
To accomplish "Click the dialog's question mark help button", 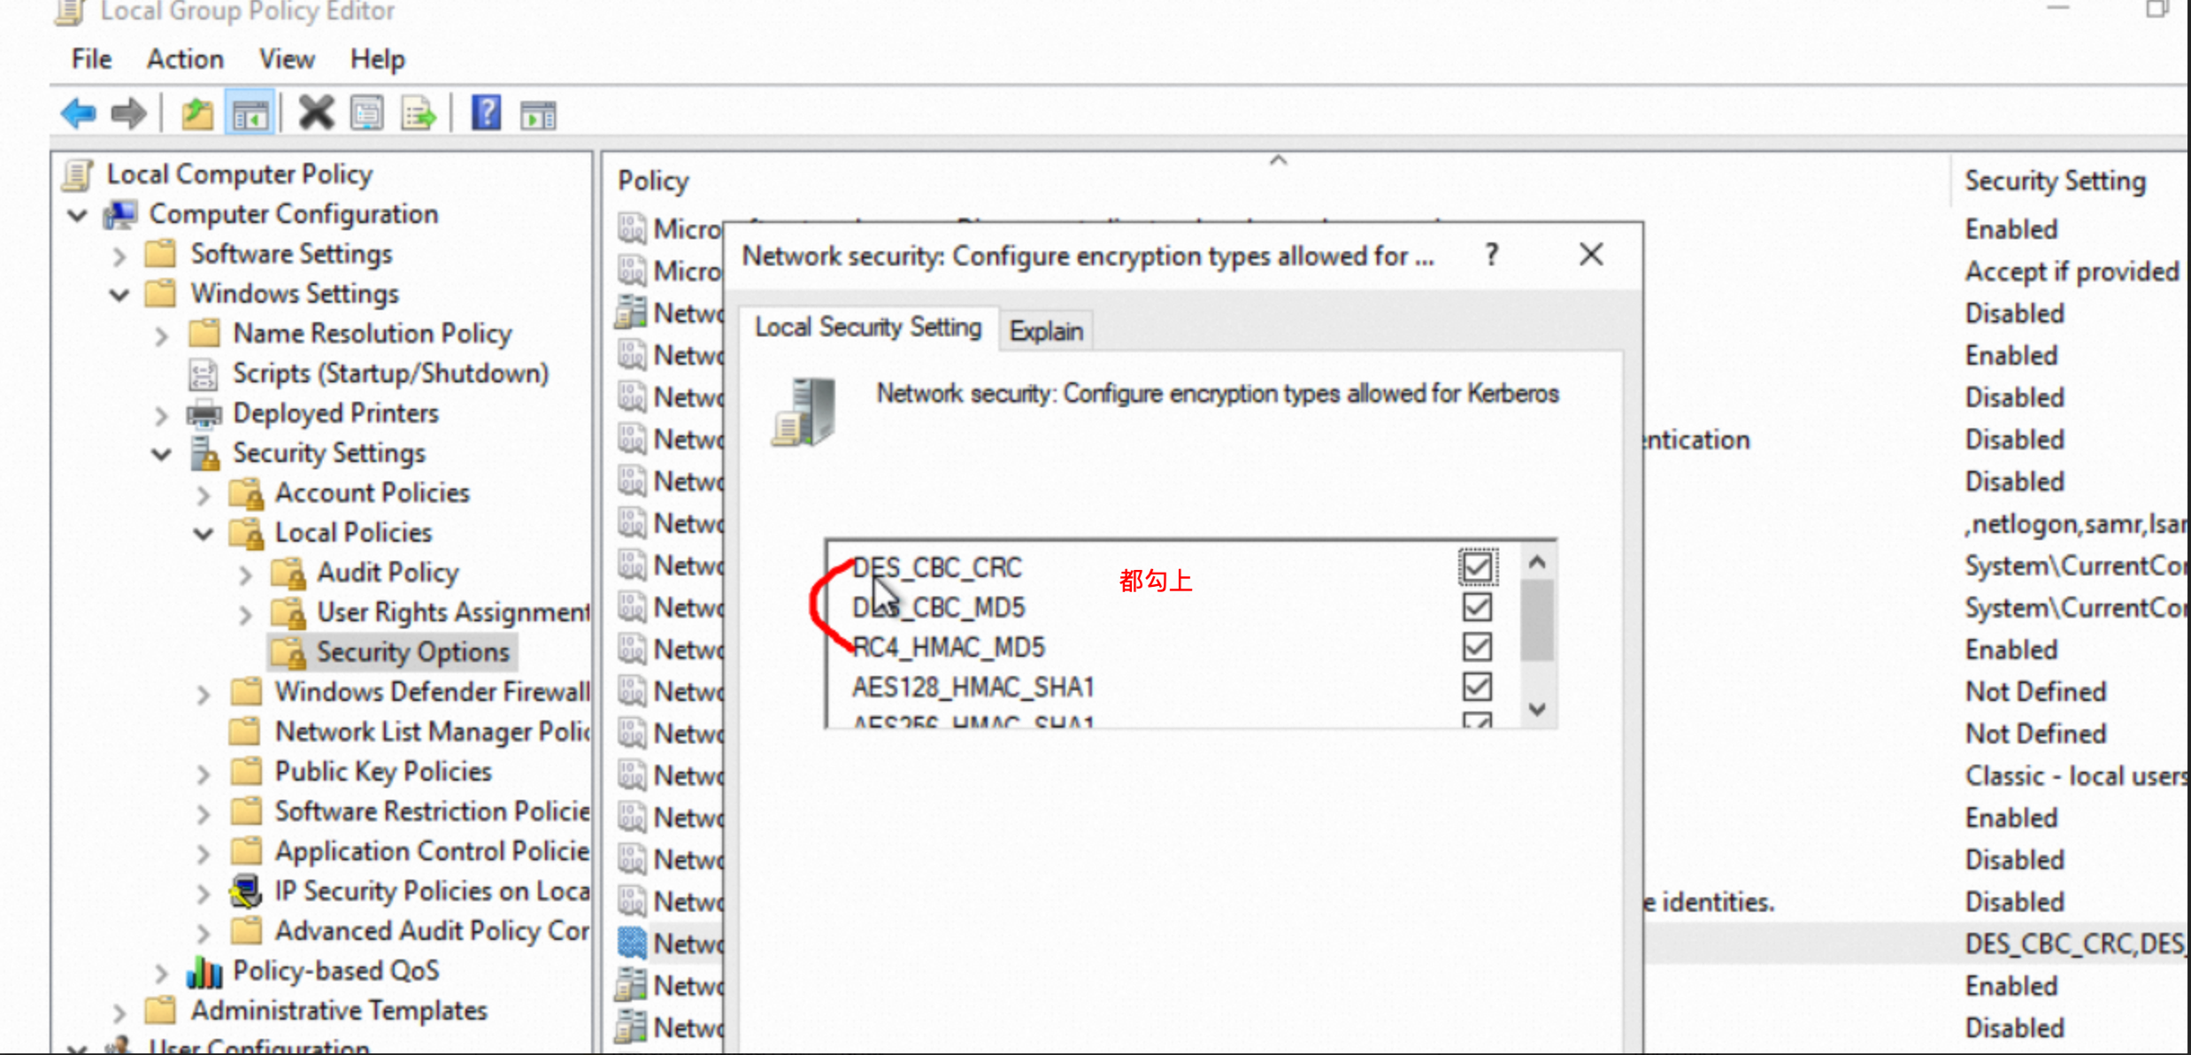I will (1492, 255).
